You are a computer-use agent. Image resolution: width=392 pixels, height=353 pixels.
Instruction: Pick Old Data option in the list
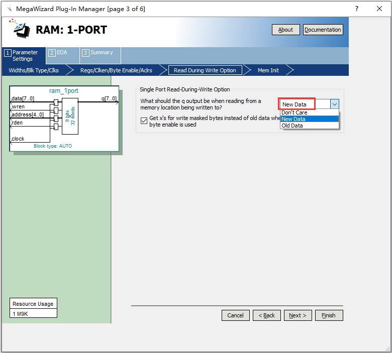pyautogui.click(x=310, y=126)
